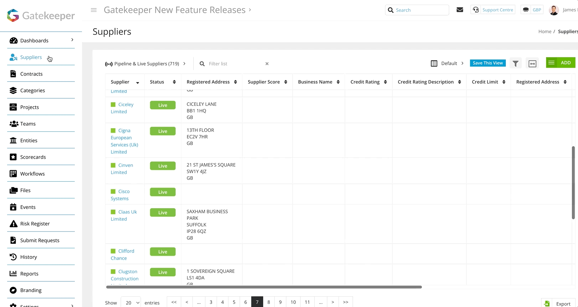Open the Cisco Systems supplier link
Image resolution: width=578 pixels, height=307 pixels.
coord(120,195)
